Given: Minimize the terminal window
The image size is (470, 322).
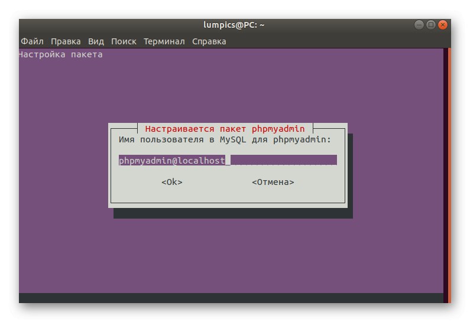Looking at the screenshot, I should point(419,25).
